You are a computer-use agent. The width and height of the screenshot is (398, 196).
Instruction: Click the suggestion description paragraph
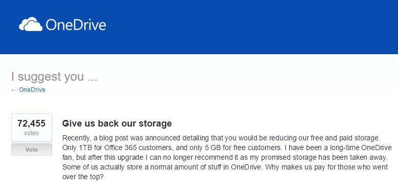tap(227, 157)
